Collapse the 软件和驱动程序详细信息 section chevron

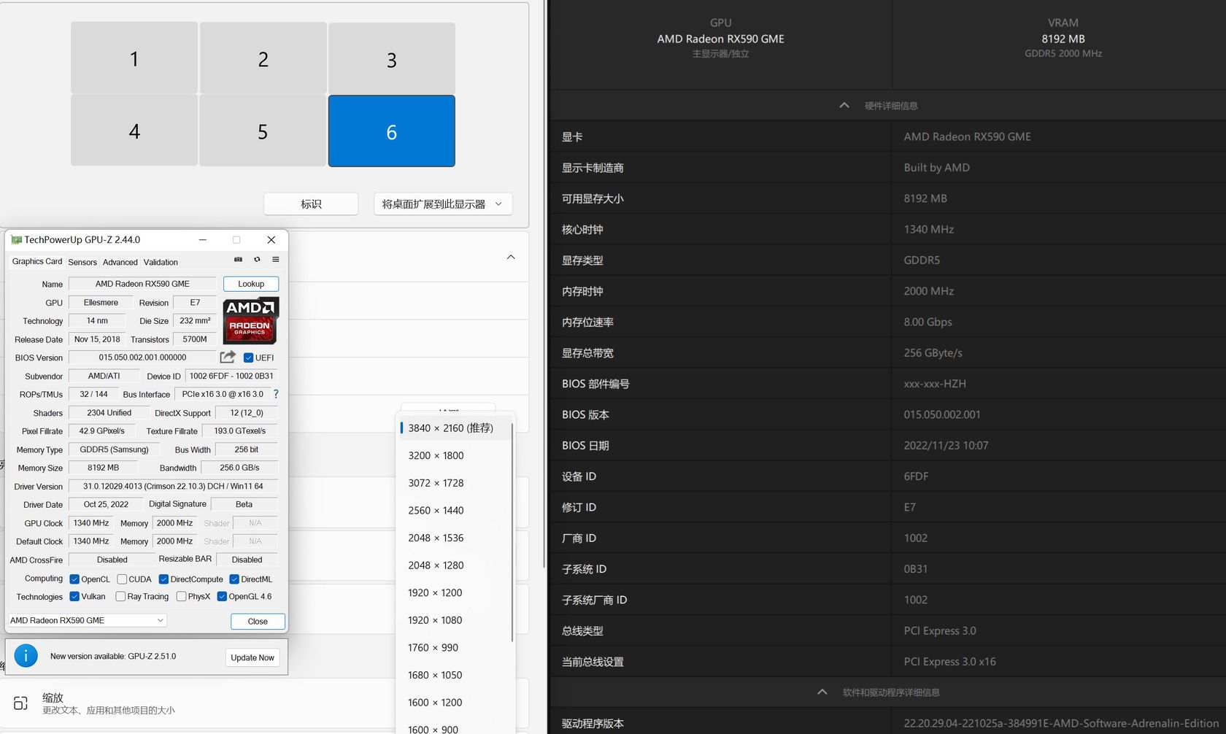822,692
